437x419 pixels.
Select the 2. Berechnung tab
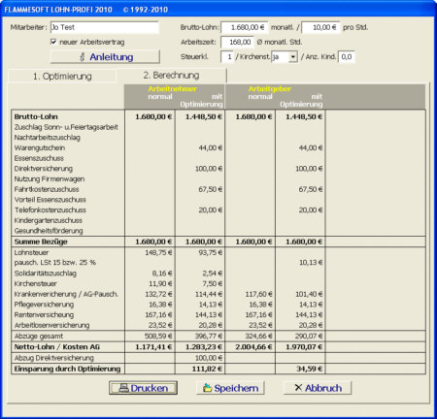[171, 76]
